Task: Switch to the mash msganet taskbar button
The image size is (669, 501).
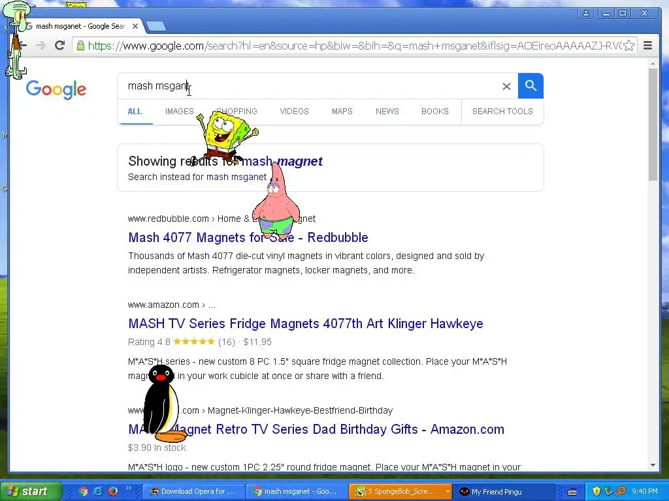Action: [x=297, y=491]
